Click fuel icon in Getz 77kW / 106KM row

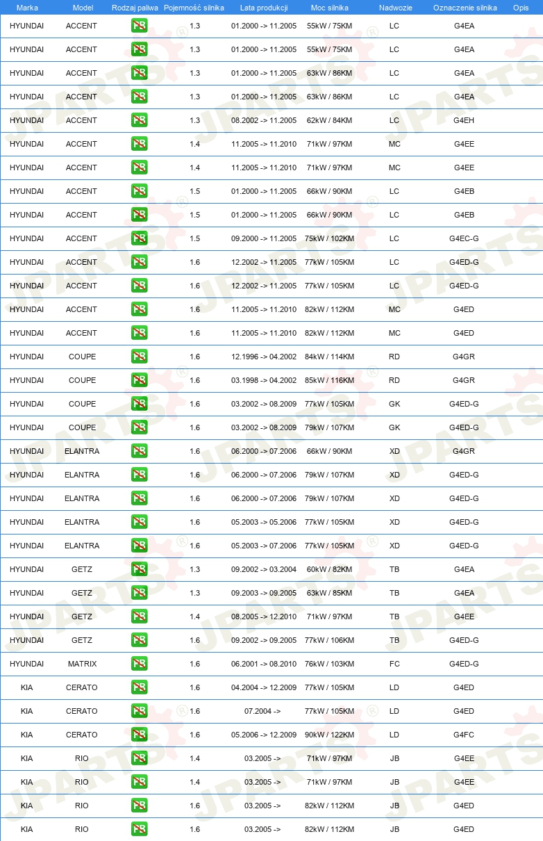[139, 640]
